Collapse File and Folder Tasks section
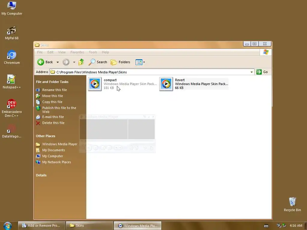The height and width of the screenshot is (230, 307). (x=52, y=82)
